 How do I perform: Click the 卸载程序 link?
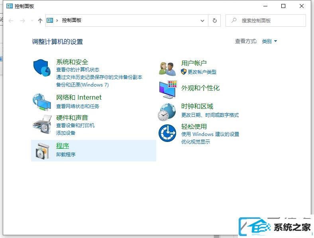[x=66, y=154]
